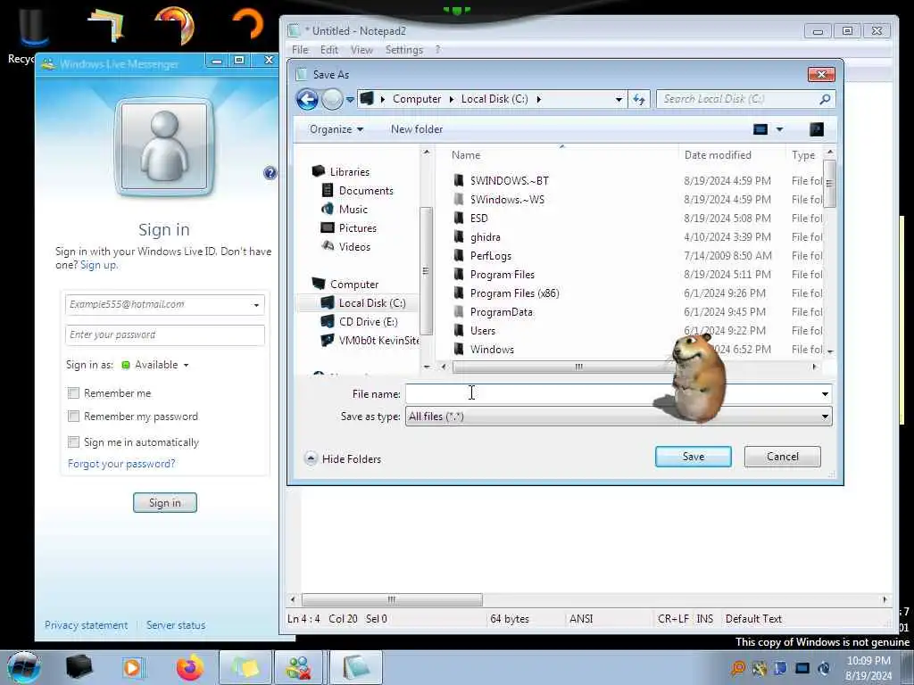Screen dimensions: 914x685
Task: Click the Name column header
Action: tap(562, 155)
